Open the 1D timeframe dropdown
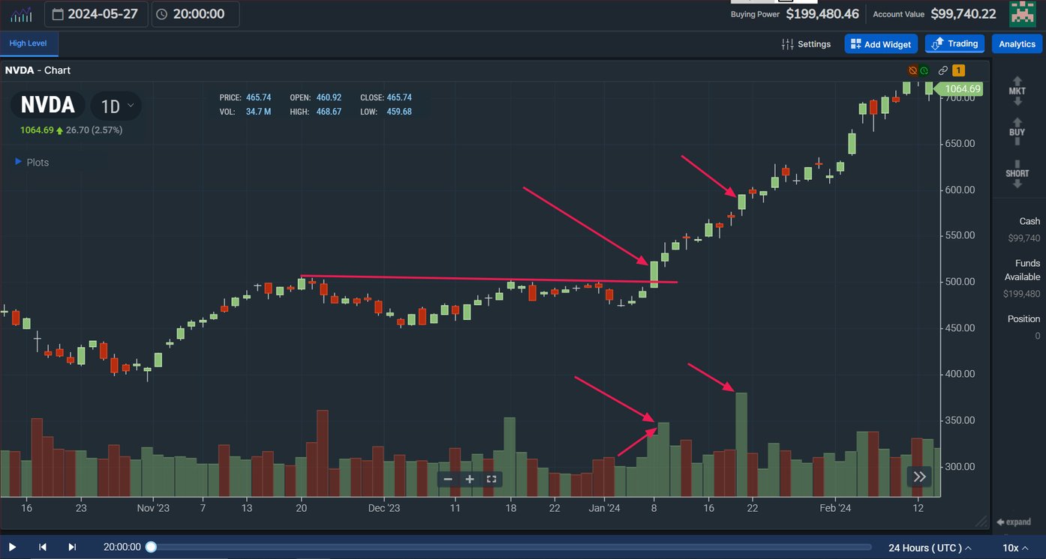The width and height of the screenshot is (1046, 559). point(116,106)
